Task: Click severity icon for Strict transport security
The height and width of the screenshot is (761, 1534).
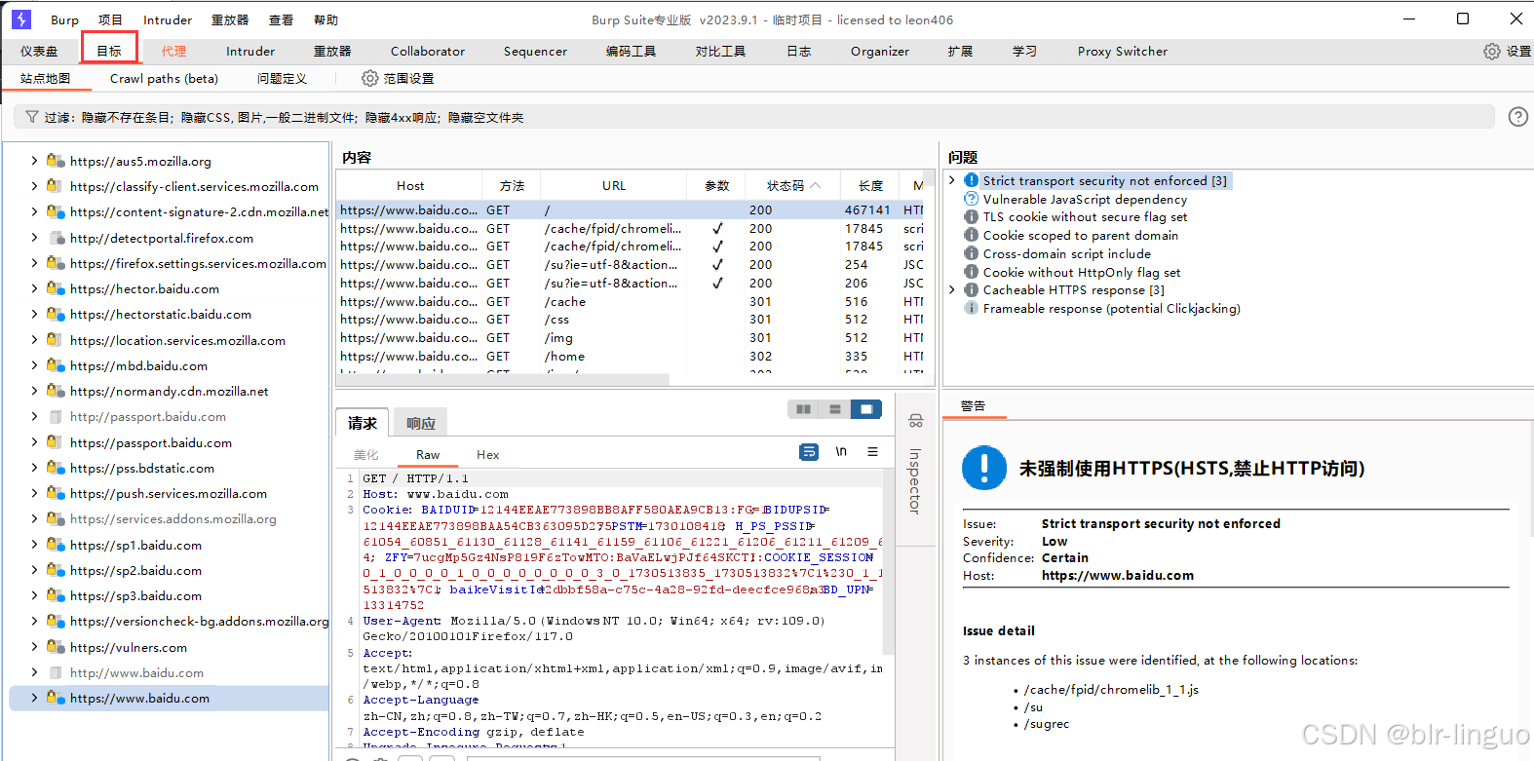Action: [972, 180]
